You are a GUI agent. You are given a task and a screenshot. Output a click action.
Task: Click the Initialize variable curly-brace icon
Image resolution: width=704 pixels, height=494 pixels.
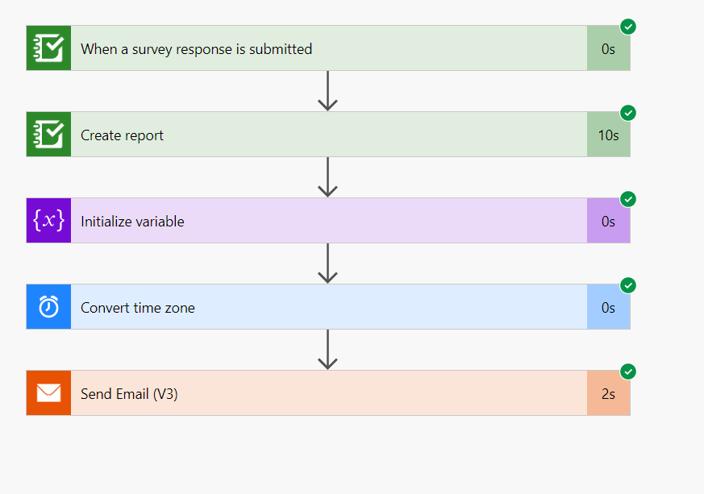pyautogui.click(x=48, y=221)
